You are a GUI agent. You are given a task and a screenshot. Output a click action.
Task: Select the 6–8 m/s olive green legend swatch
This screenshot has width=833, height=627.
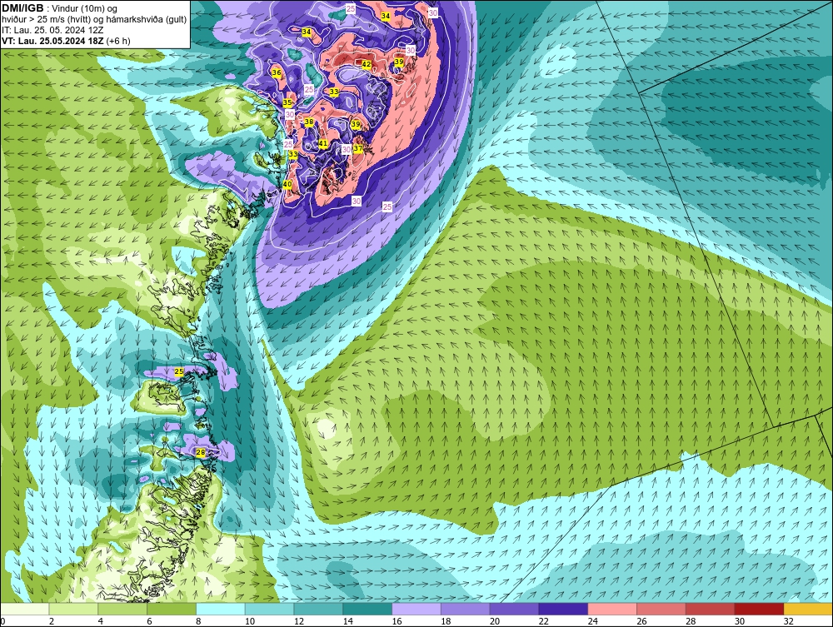172,609
